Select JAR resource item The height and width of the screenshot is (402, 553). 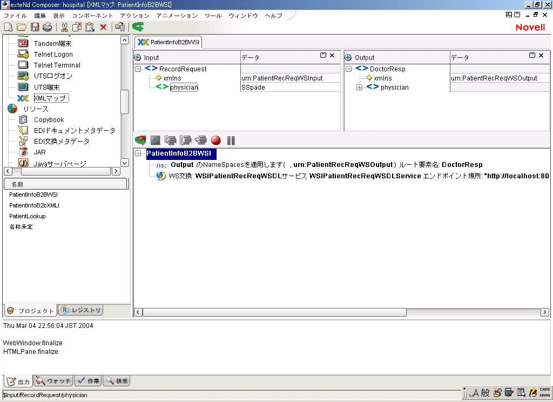point(39,152)
